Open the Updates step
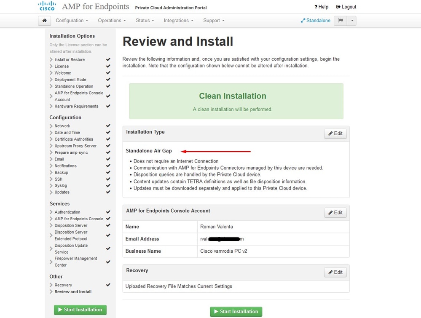This screenshot has width=421, height=318. (62, 192)
